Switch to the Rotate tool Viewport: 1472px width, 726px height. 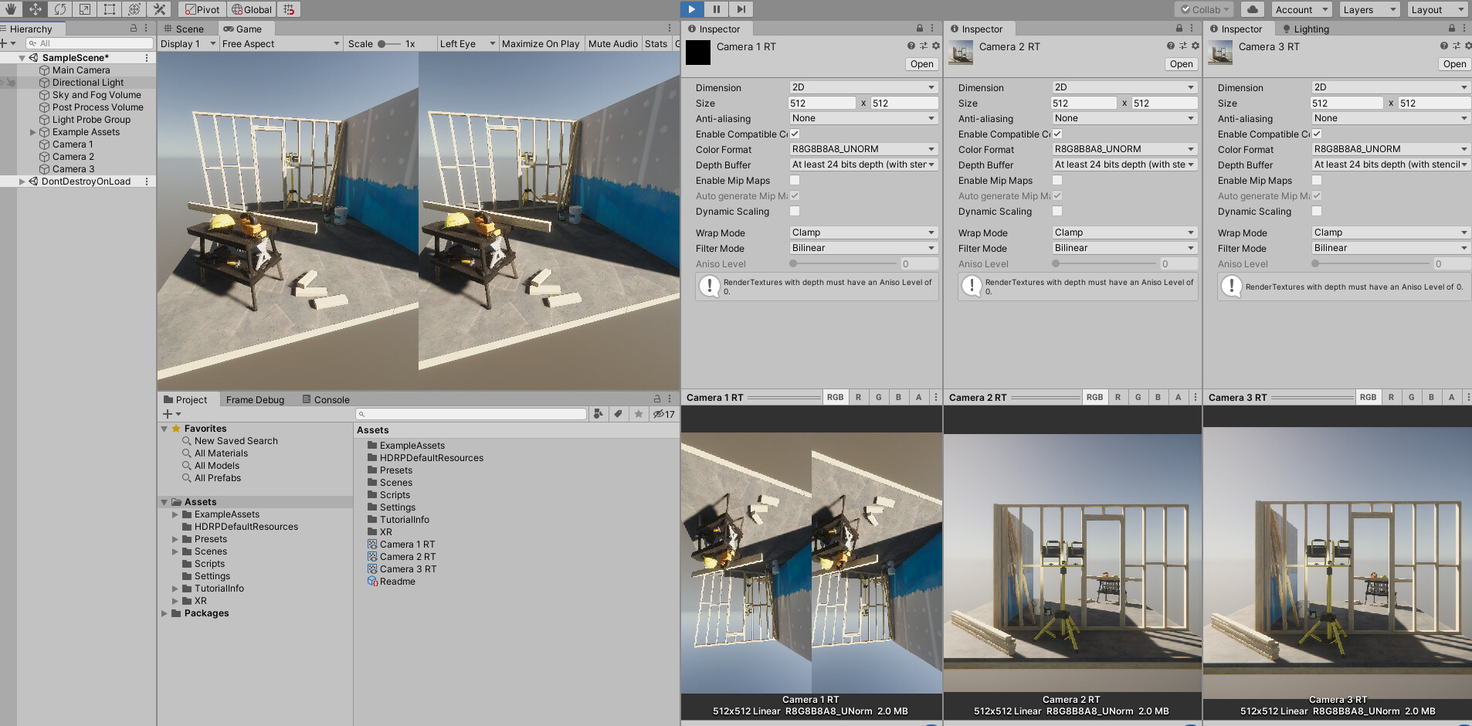coord(60,9)
